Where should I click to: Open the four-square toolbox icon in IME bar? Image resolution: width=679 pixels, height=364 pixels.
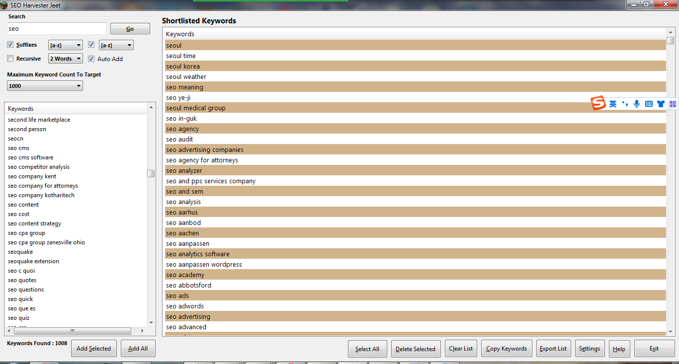(673, 104)
